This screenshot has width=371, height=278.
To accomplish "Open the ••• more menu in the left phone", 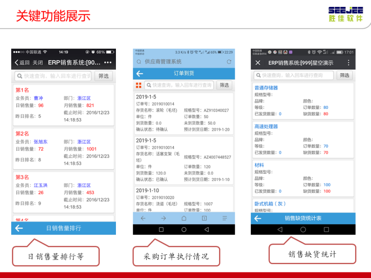I will 108,63.
